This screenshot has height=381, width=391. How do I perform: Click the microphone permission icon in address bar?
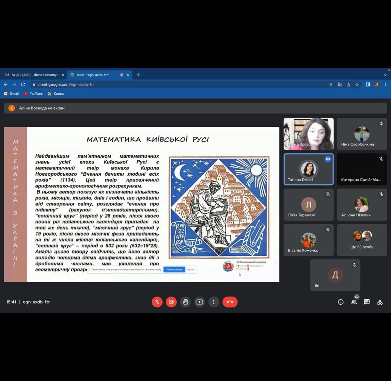(331, 84)
